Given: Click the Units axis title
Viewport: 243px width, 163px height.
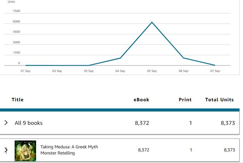Looking at the screenshot, I should [12, 2].
